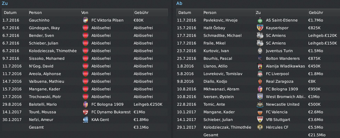This screenshot has height=138, width=340.
Task: Click the FC Valencia crest icon
Action: [260, 112]
